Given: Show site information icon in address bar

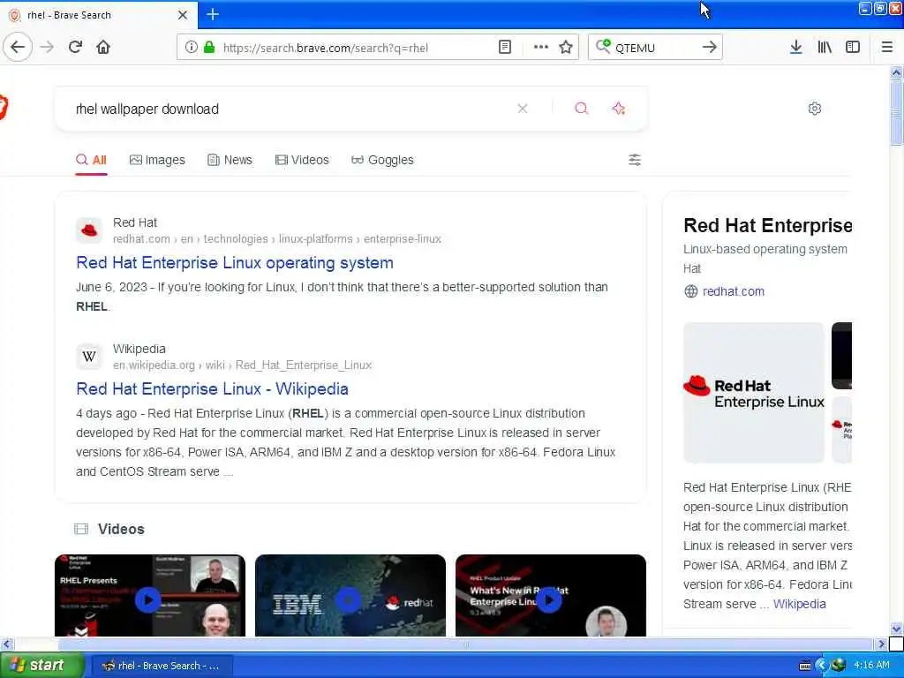Looking at the screenshot, I should coord(191,48).
